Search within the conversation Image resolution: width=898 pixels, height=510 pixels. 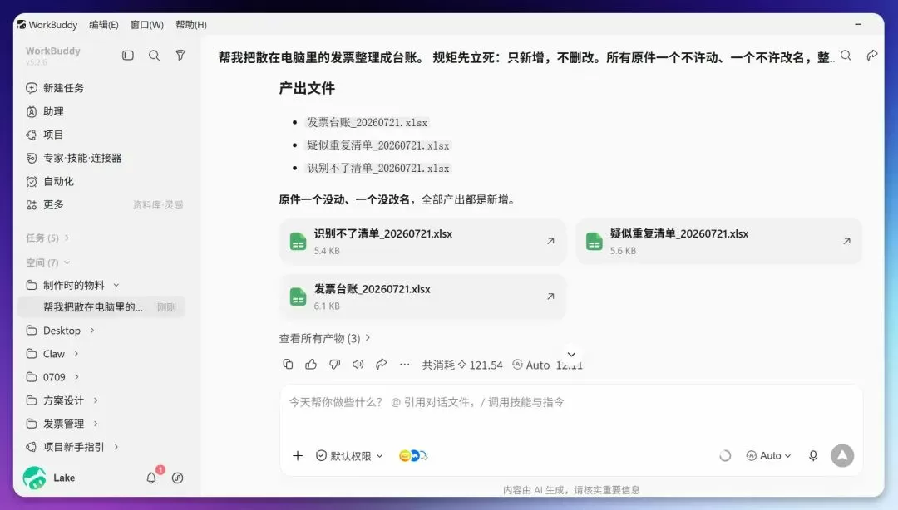click(846, 56)
